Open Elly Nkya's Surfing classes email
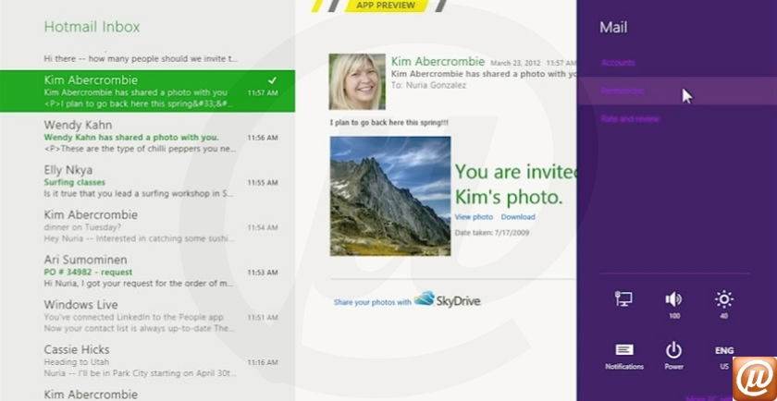This screenshot has height=401, width=777. [147, 182]
